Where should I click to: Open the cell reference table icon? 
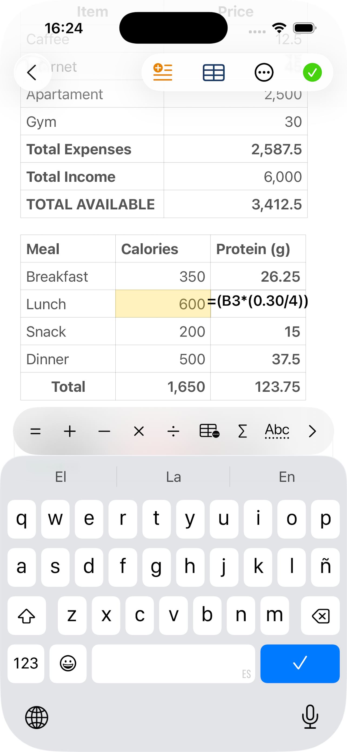click(209, 431)
